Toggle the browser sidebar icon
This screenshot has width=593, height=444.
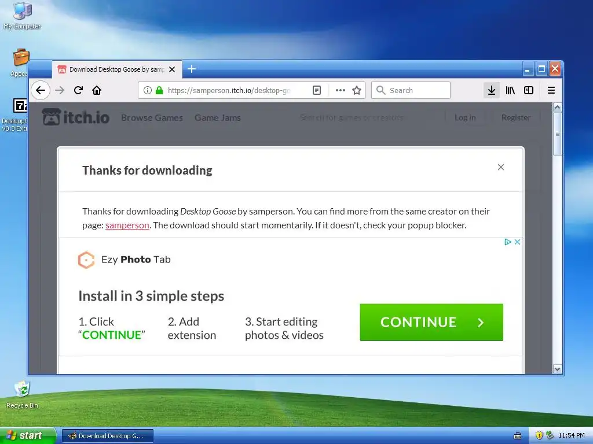click(x=529, y=90)
